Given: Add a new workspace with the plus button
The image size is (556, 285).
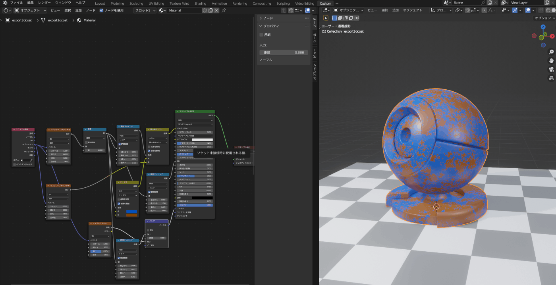Looking at the screenshot, I should (x=337, y=3).
